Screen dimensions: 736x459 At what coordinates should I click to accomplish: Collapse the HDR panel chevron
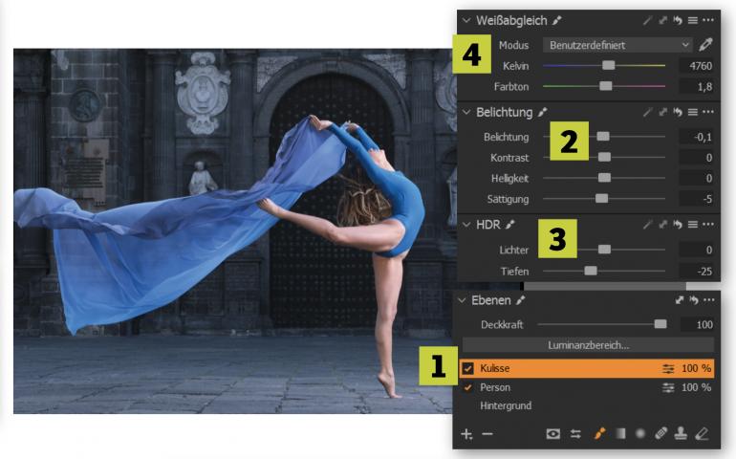(x=465, y=224)
